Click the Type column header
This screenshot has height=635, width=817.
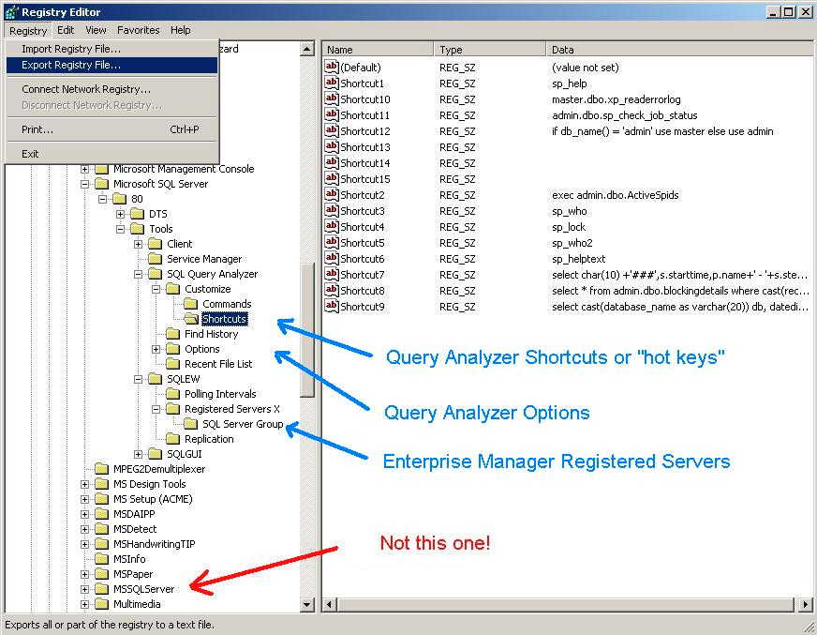[x=490, y=50]
